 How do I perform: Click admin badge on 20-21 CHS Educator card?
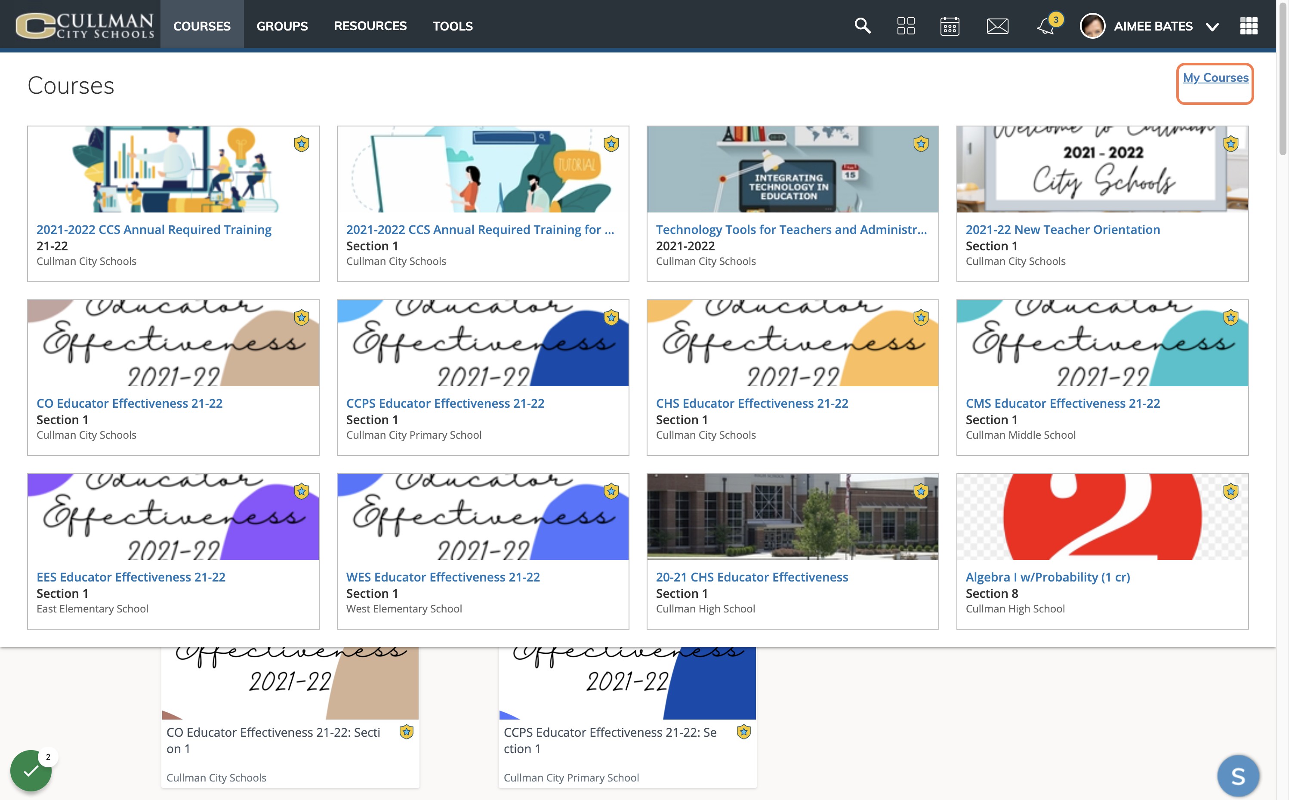[x=921, y=490]
